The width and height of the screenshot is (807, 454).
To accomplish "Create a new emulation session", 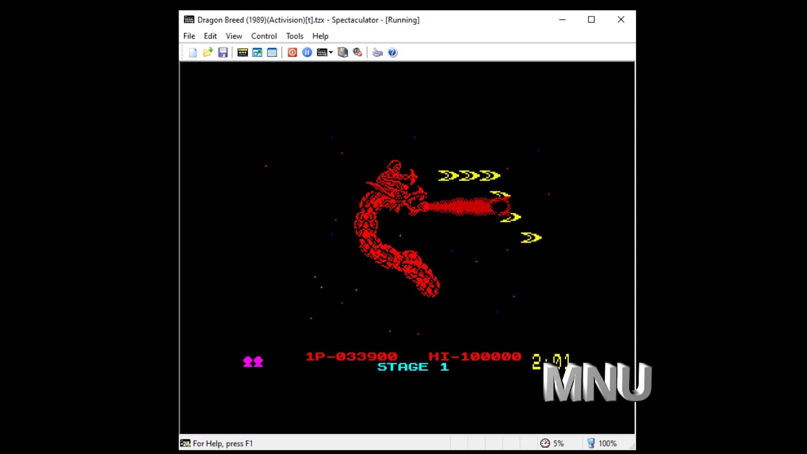I will pyautogui.click(x=193, y=52).
